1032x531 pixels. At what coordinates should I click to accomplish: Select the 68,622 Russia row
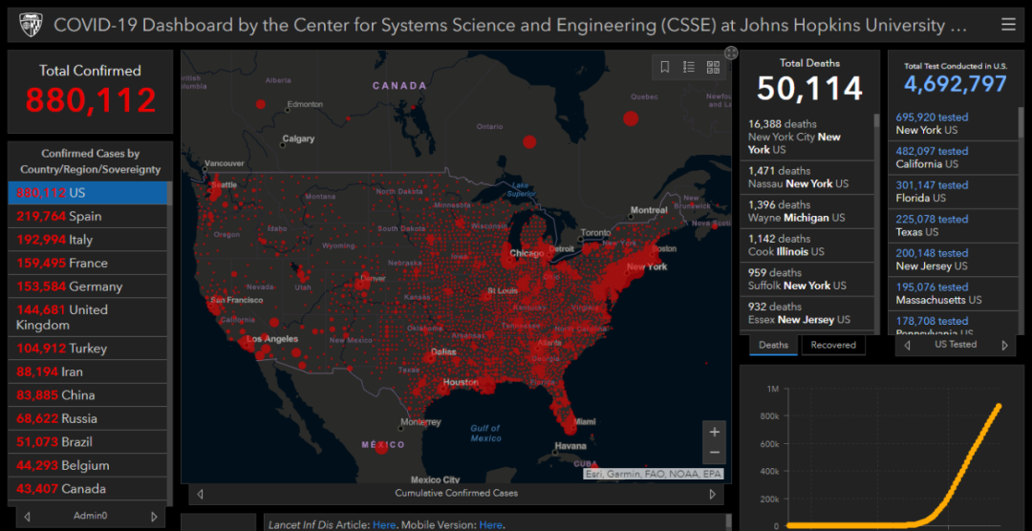[x=88, y=418]
